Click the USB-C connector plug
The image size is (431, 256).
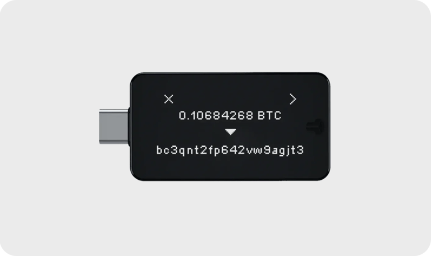[113, 127]
